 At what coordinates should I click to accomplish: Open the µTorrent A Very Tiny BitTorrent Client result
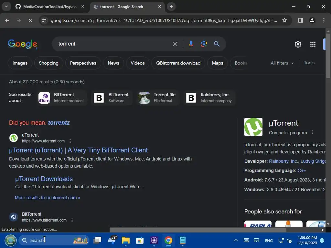(78, 150)
